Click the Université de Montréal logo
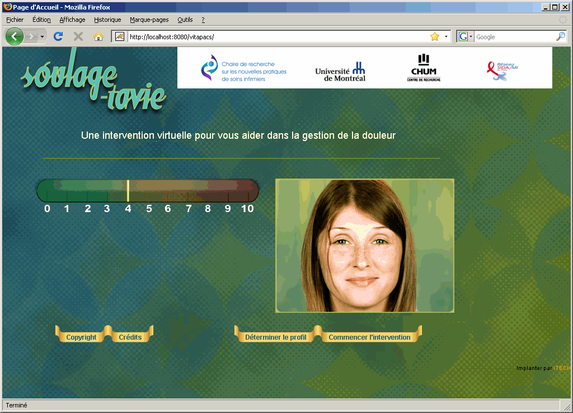The height and width of the screenshot is (413, 573). click(x=340, y=71)
